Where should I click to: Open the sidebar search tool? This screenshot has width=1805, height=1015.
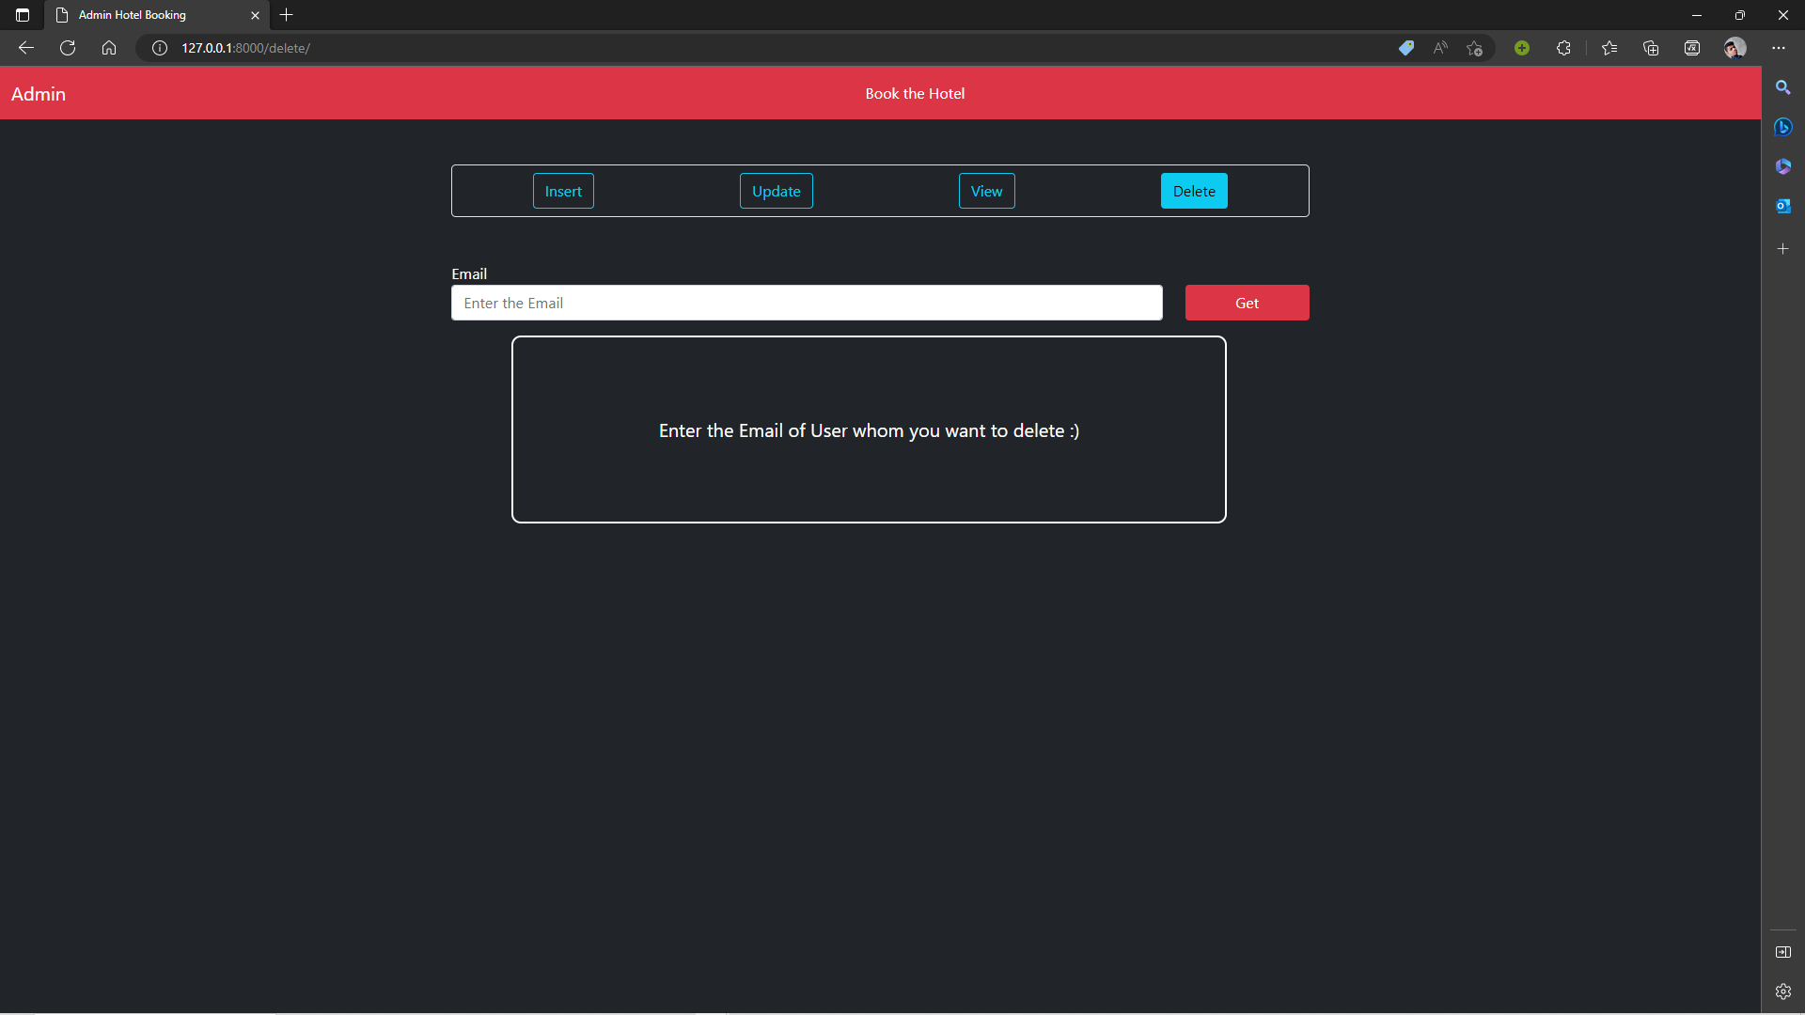(1783, 86)
